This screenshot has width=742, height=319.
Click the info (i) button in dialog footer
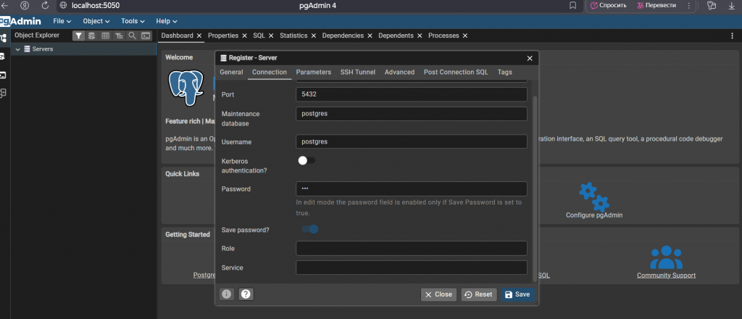pos(227,294)
